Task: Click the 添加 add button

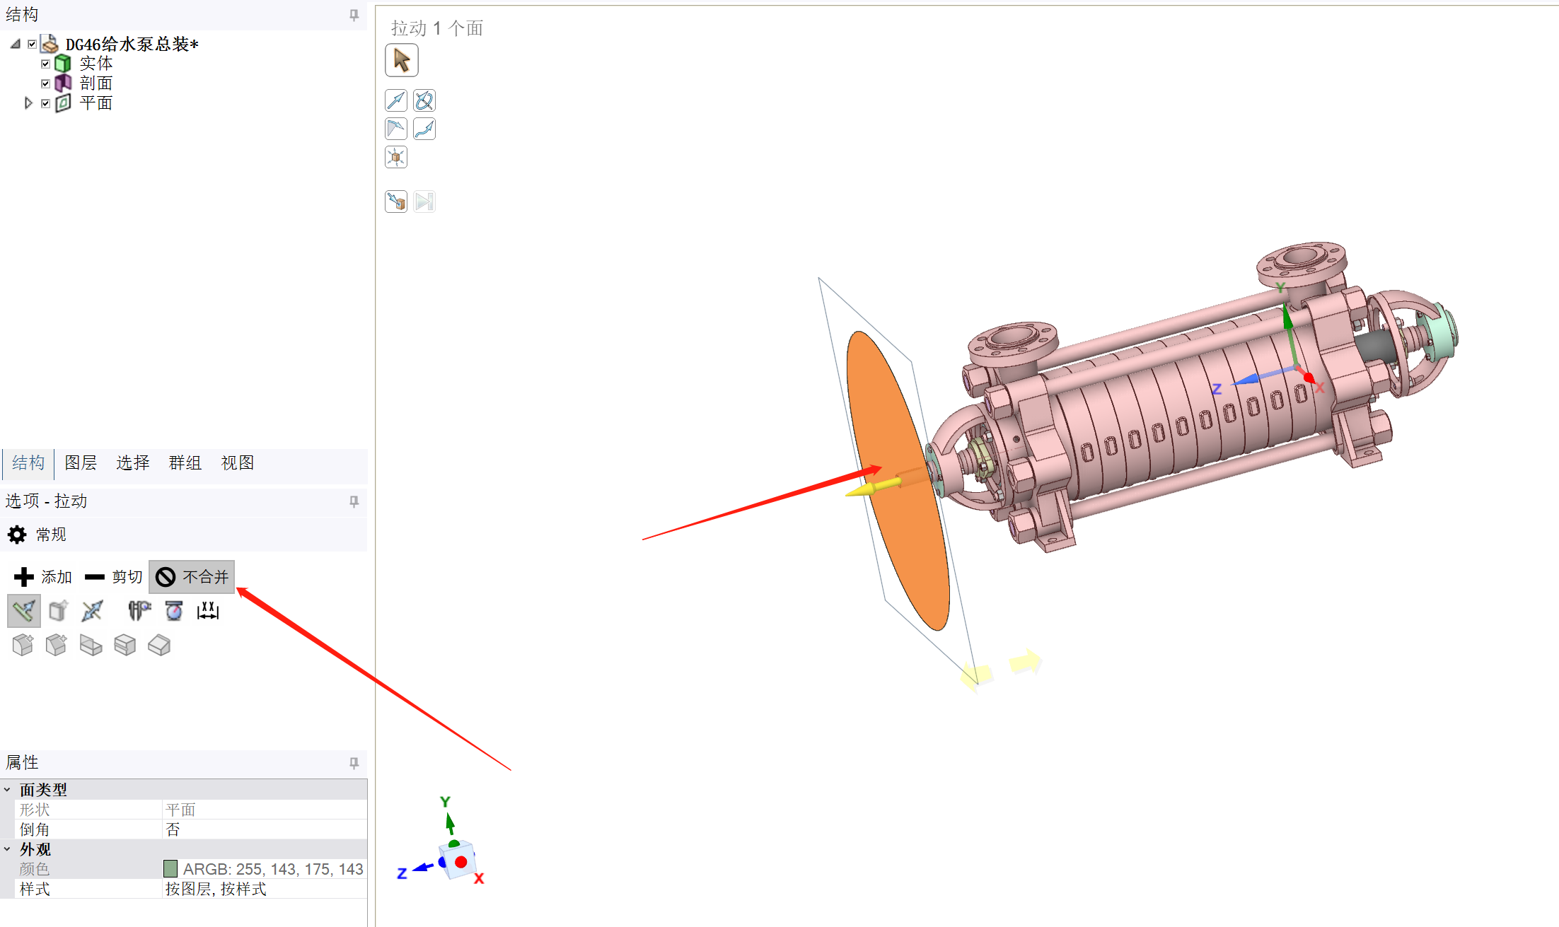Action: [x=42, y=577]
